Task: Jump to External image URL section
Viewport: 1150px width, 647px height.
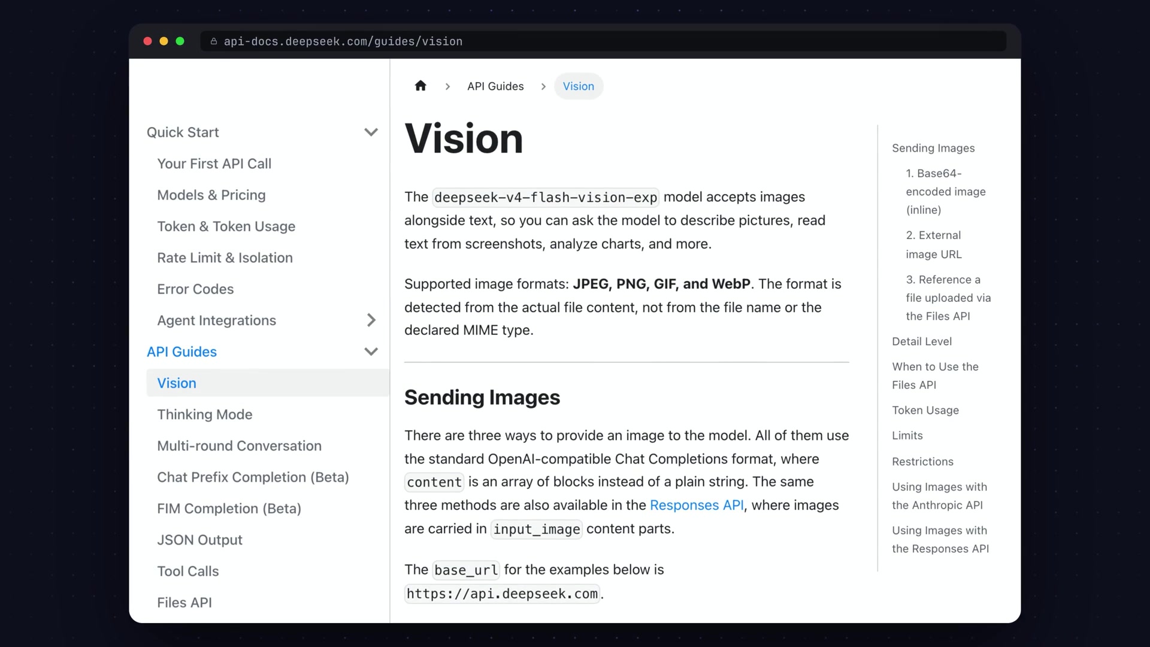Action: click(934, 244)
